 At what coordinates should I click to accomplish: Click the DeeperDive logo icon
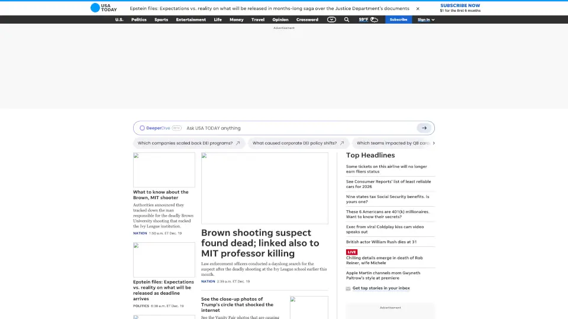pos(143,128)
